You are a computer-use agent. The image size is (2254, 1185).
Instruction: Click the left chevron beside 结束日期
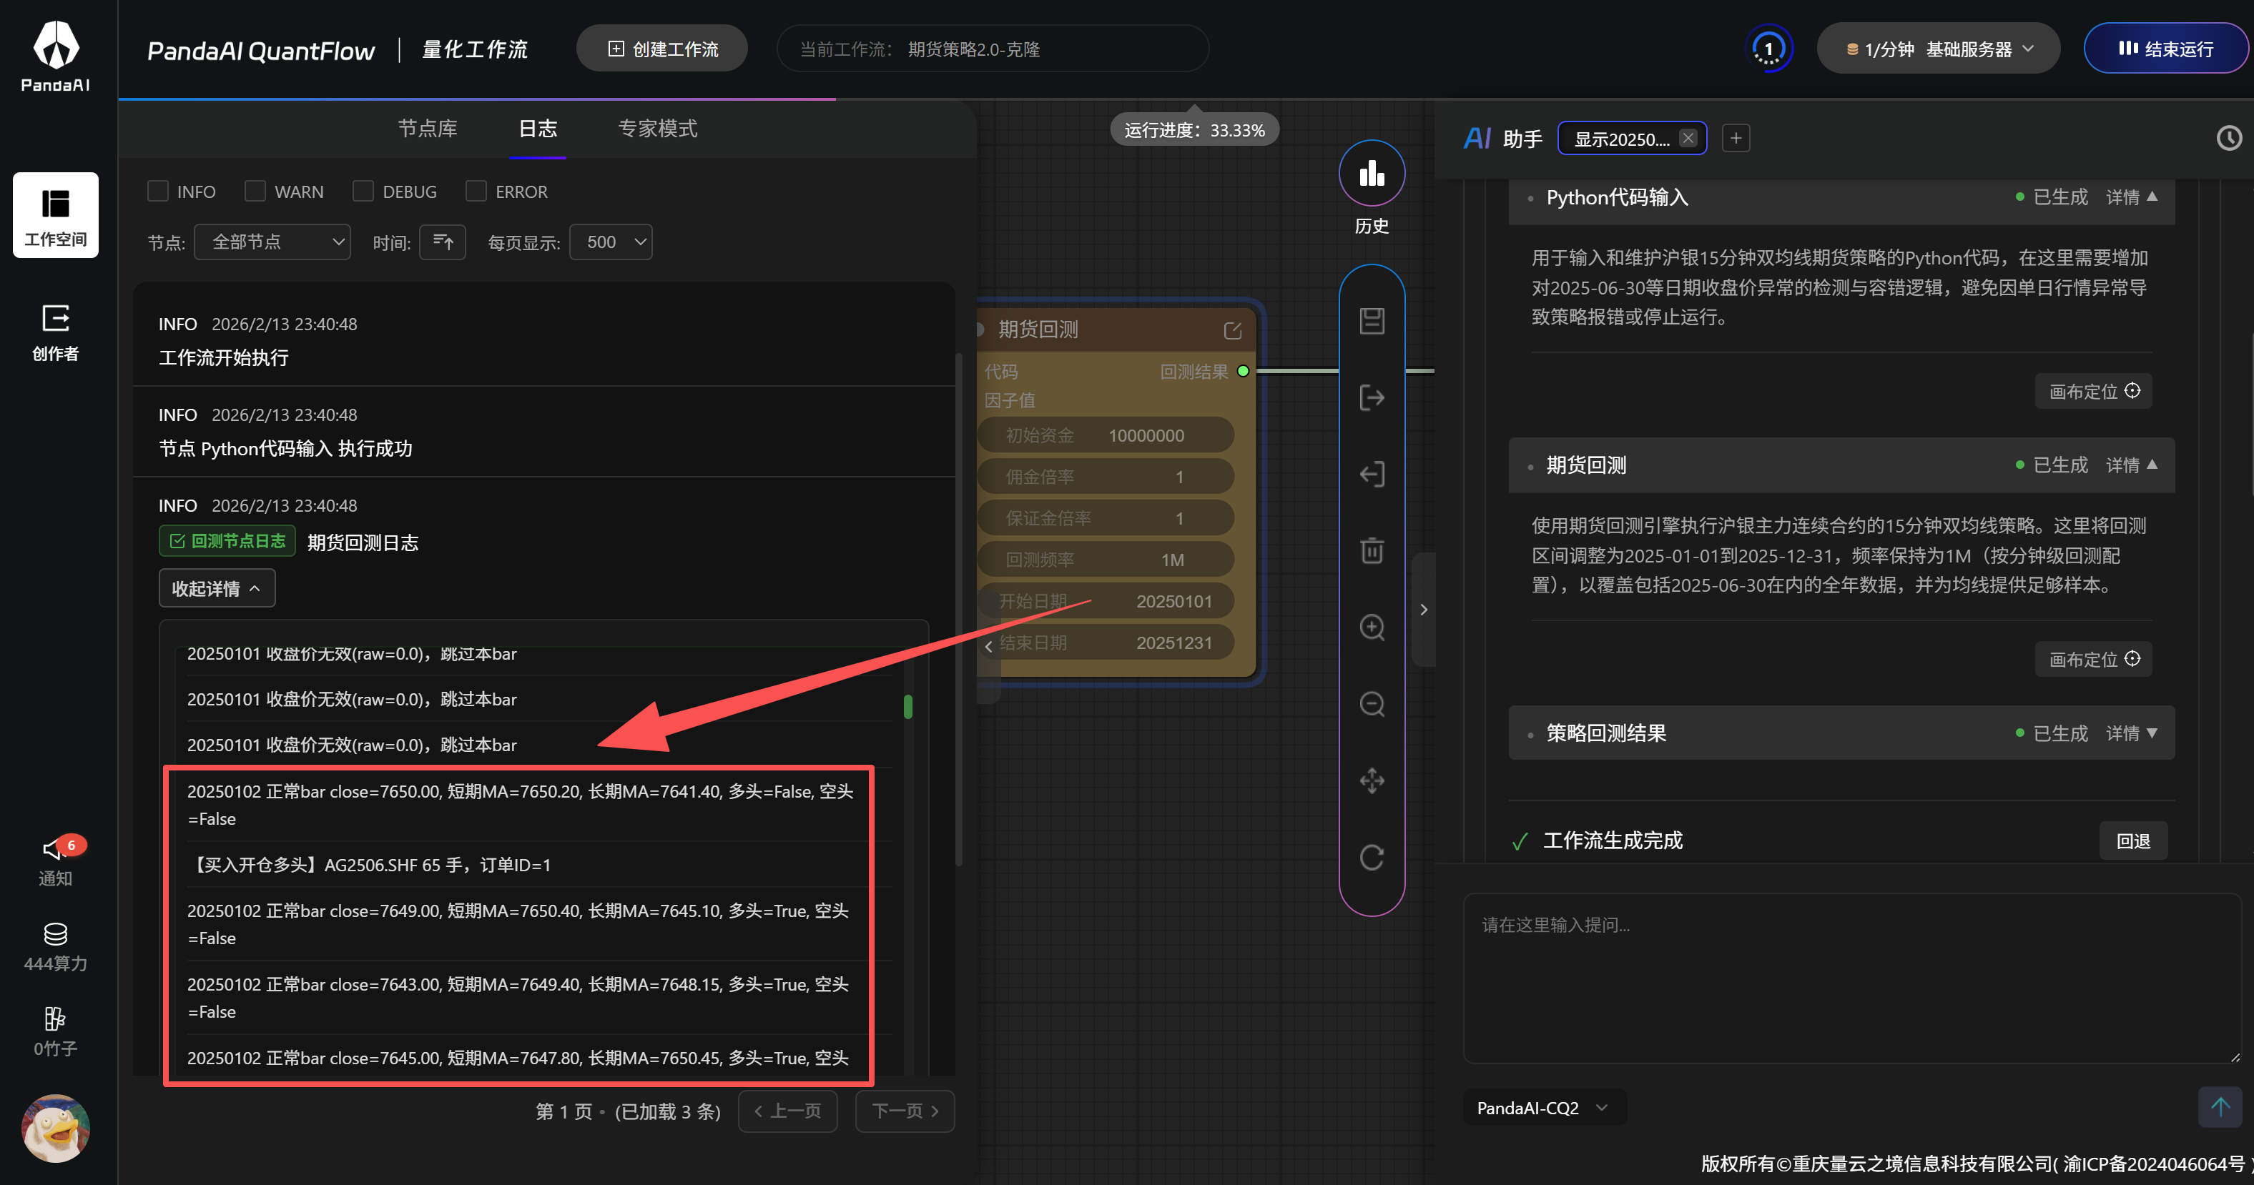pos(989,646)
